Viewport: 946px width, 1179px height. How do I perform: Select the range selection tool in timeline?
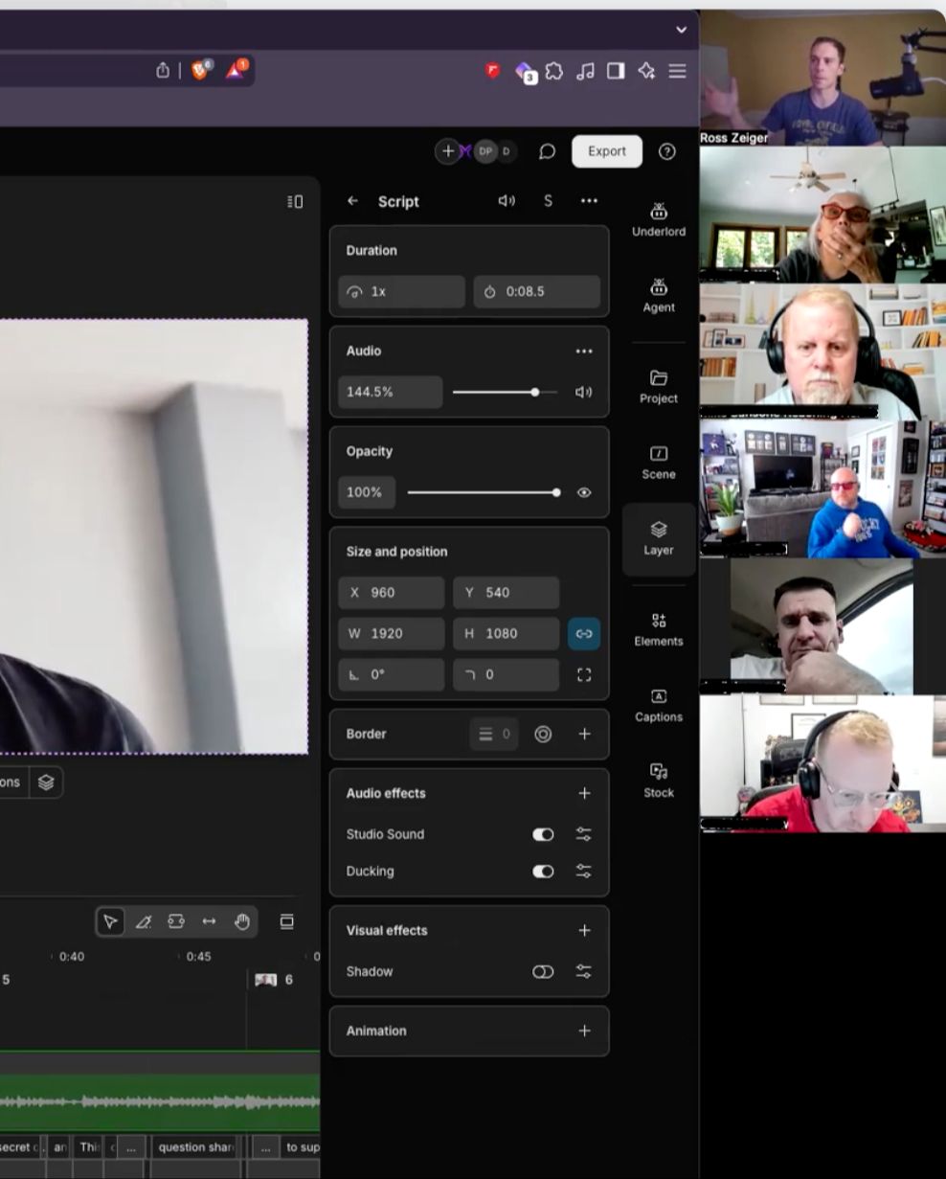176,921
